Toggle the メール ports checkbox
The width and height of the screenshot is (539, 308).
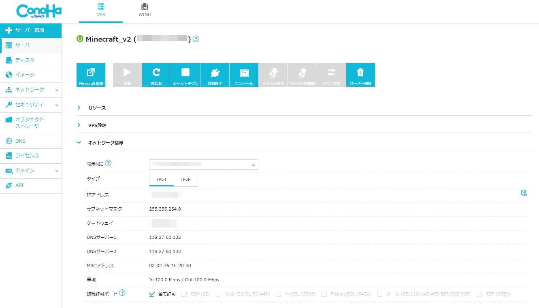379,294
